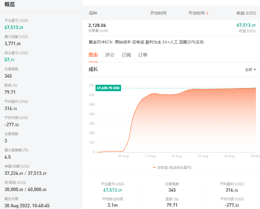This screenshot has width=260, height=209.
Task: Click the 平均亏损 value -277.52 in sidebar
Action: coord(12,125)
